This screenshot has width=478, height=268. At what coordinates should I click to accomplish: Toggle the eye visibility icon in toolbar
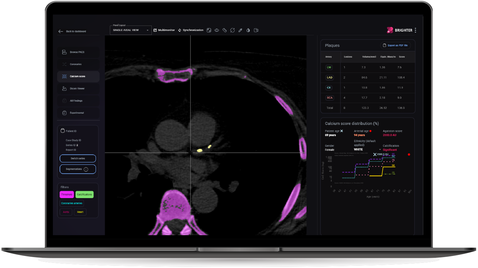coord(217,30)
